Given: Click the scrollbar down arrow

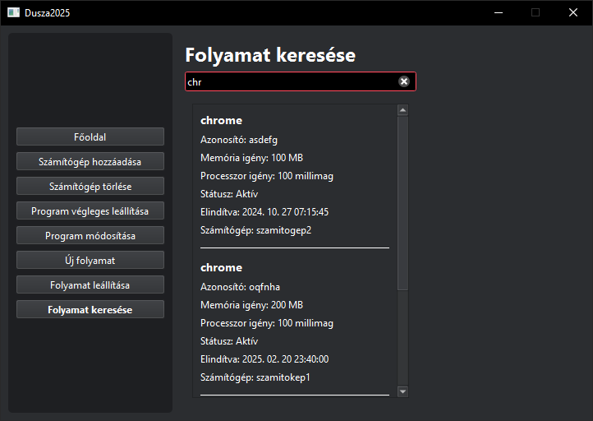Looking at the screenshot, I should click(402, 391).
